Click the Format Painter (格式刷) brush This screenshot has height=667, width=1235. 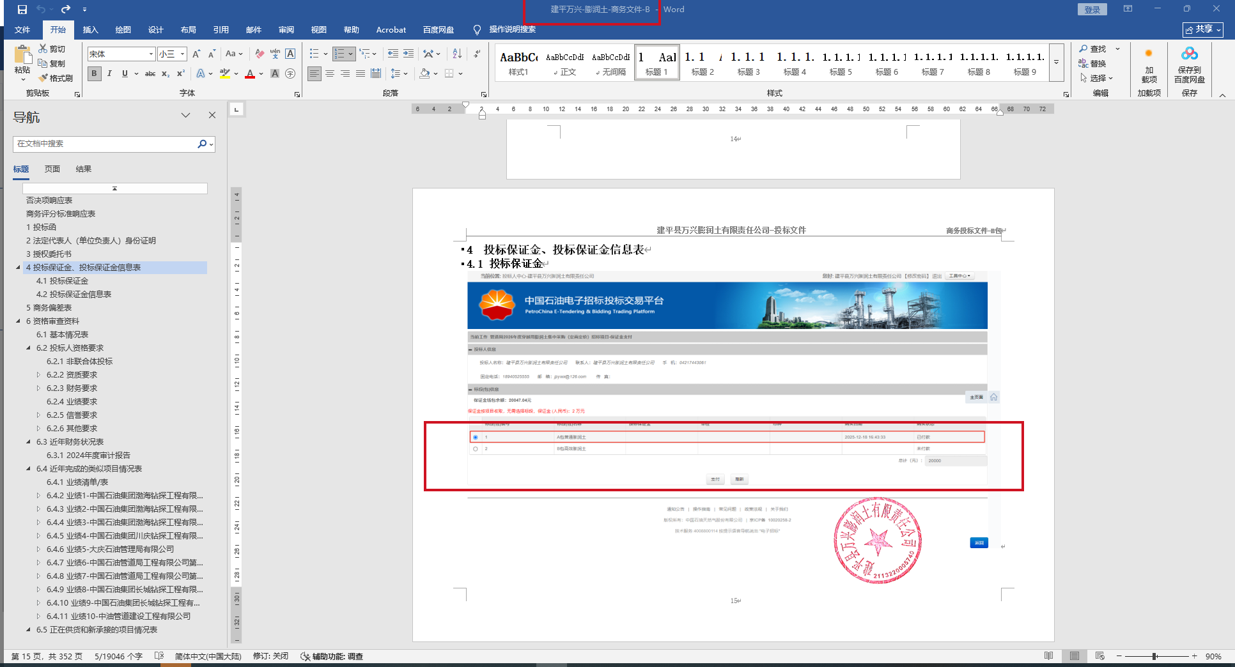56,78
